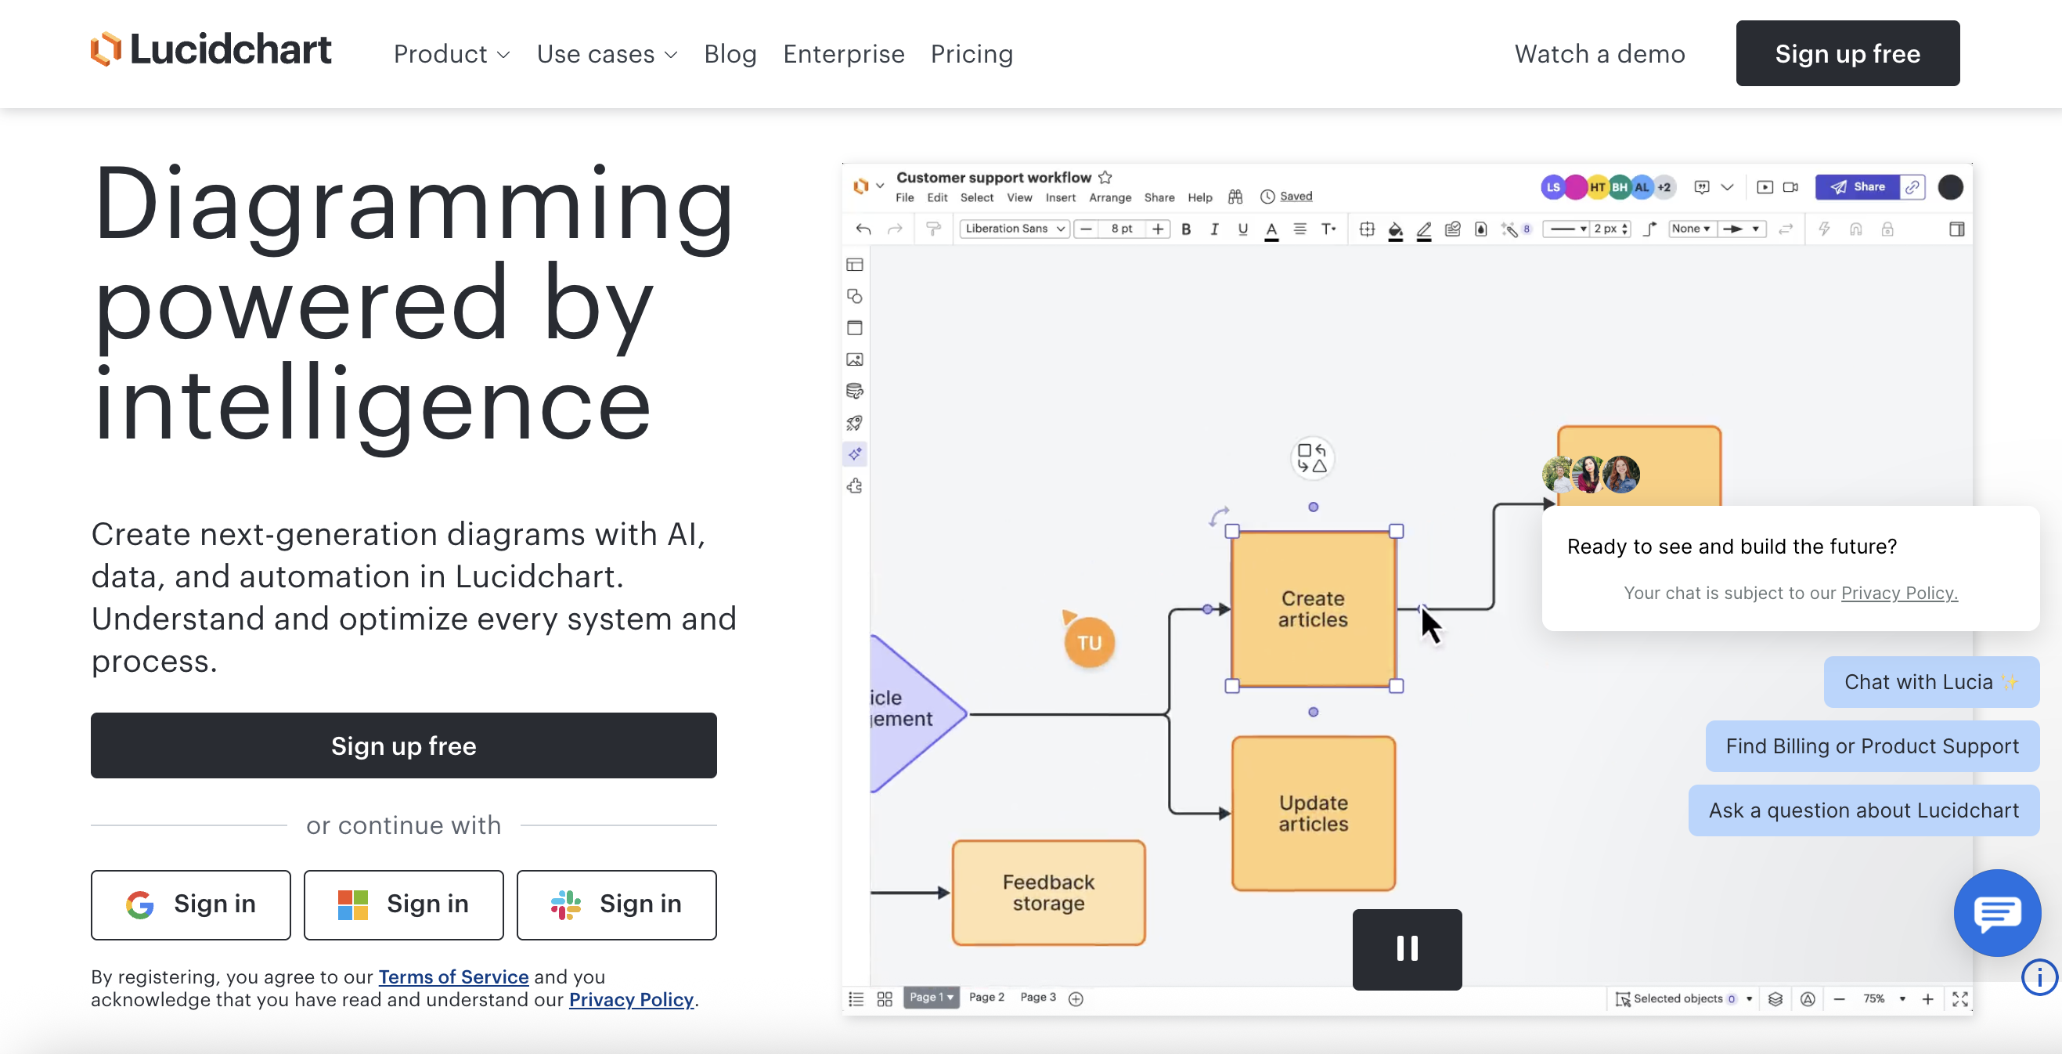The width and height of the screenshot is (2062, 1054).
Task: Click the undo arrow in the toolbar
Action: pyautogui.click(x=863, y=229)
